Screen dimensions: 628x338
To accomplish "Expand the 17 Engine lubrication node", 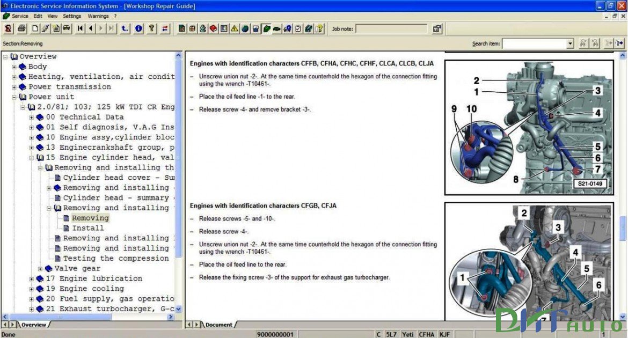I will pyautogui.click(x=31, y=279).
